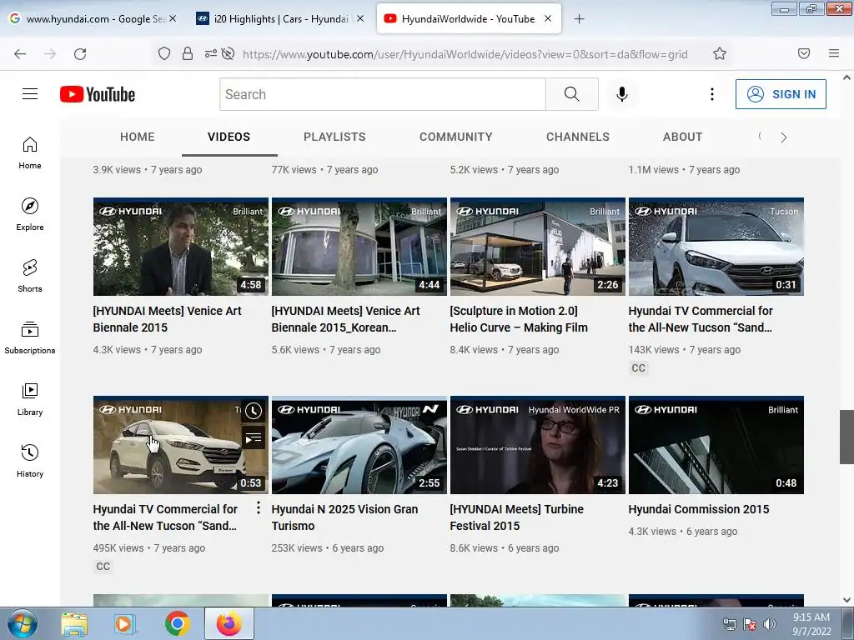
Task: Play the Hyundai Commission 2015 0:48 thumbnail
Action: tap(716, 445)
